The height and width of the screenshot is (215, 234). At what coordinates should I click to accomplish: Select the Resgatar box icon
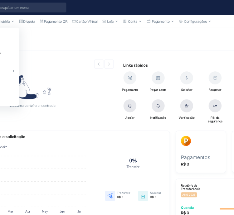pos(215,78)
